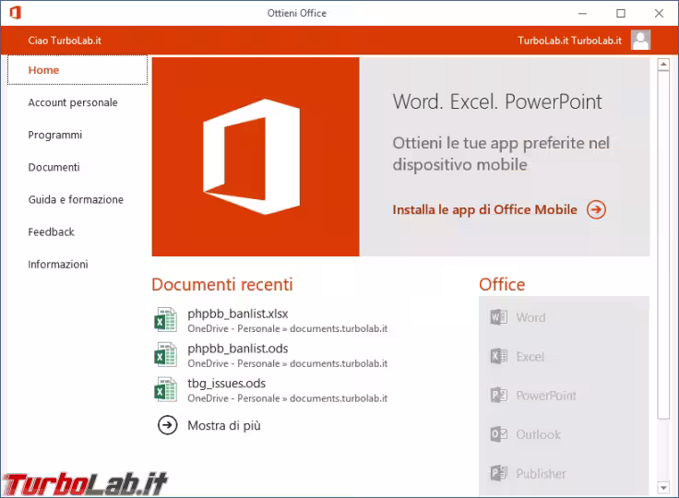
Task: Click Installa le app di Office Mobile link
Action: click(484, 209)
